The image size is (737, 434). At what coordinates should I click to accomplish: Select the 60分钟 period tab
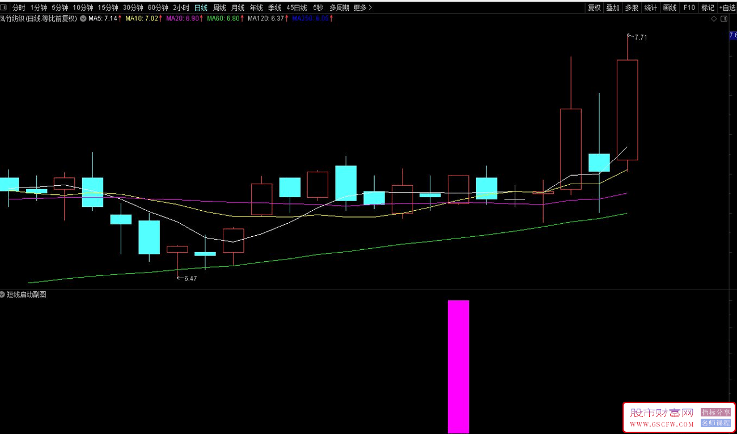[x=158, y=8]
